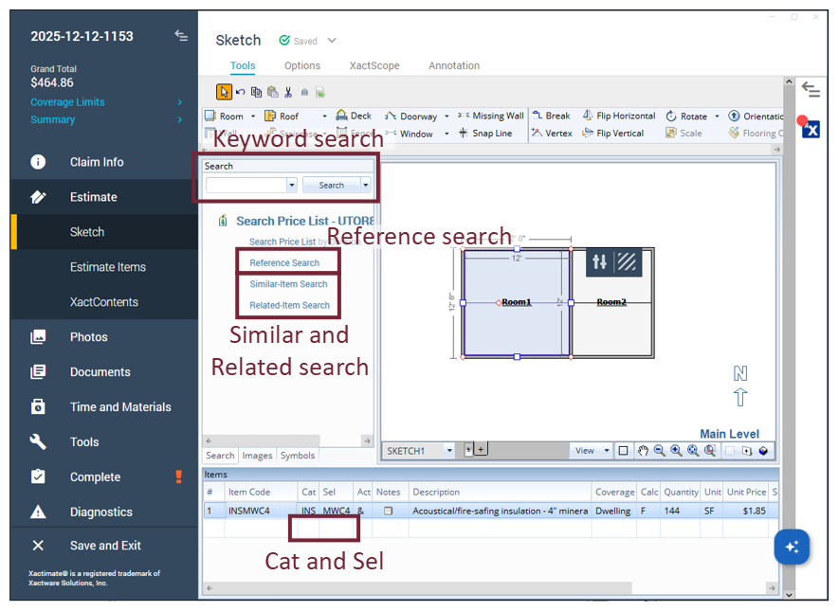Open the View dropdown menu
The width and height of the screenshot is (838, 611).
[592, 451]
